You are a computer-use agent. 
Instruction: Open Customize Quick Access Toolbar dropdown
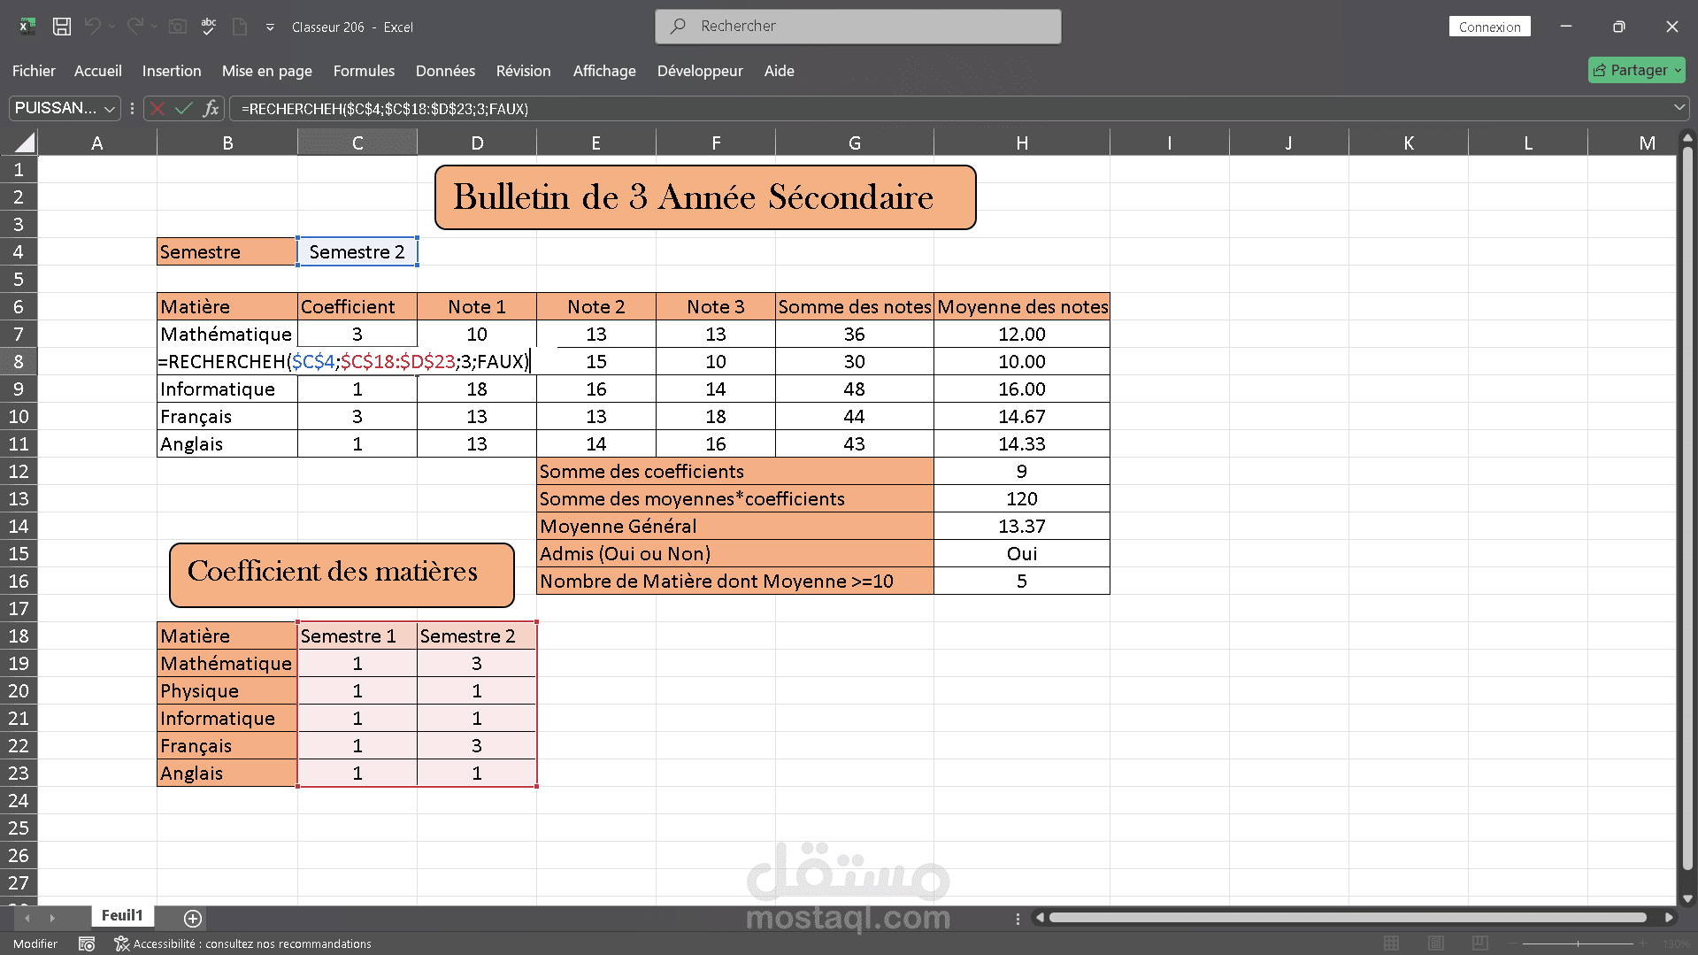pyautogui.click(x=270, y=27)
